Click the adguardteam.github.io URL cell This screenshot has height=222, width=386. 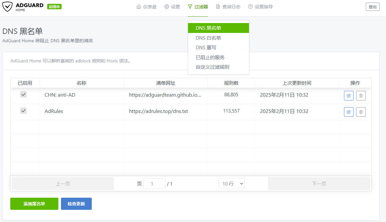tap(166, 95)
